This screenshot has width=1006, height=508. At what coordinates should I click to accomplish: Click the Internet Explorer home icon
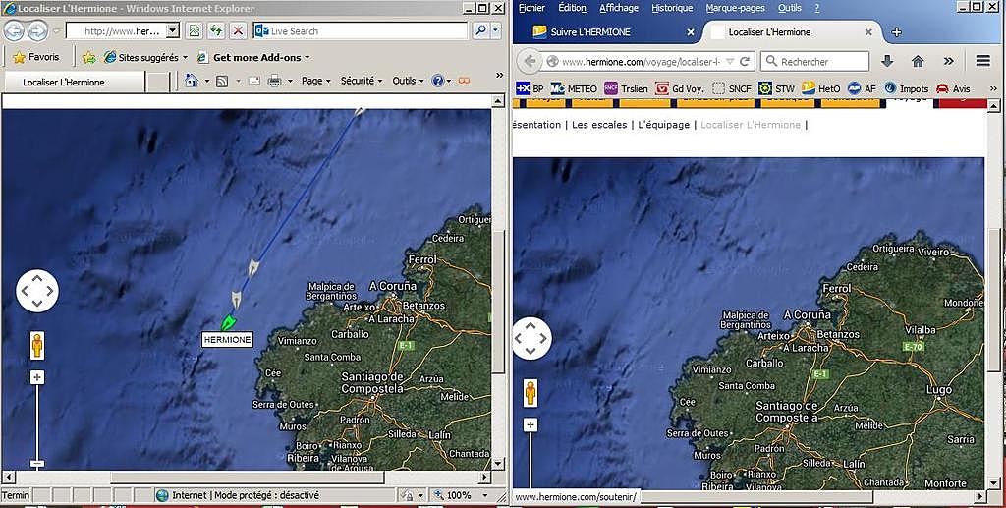[x=192, y=81]
